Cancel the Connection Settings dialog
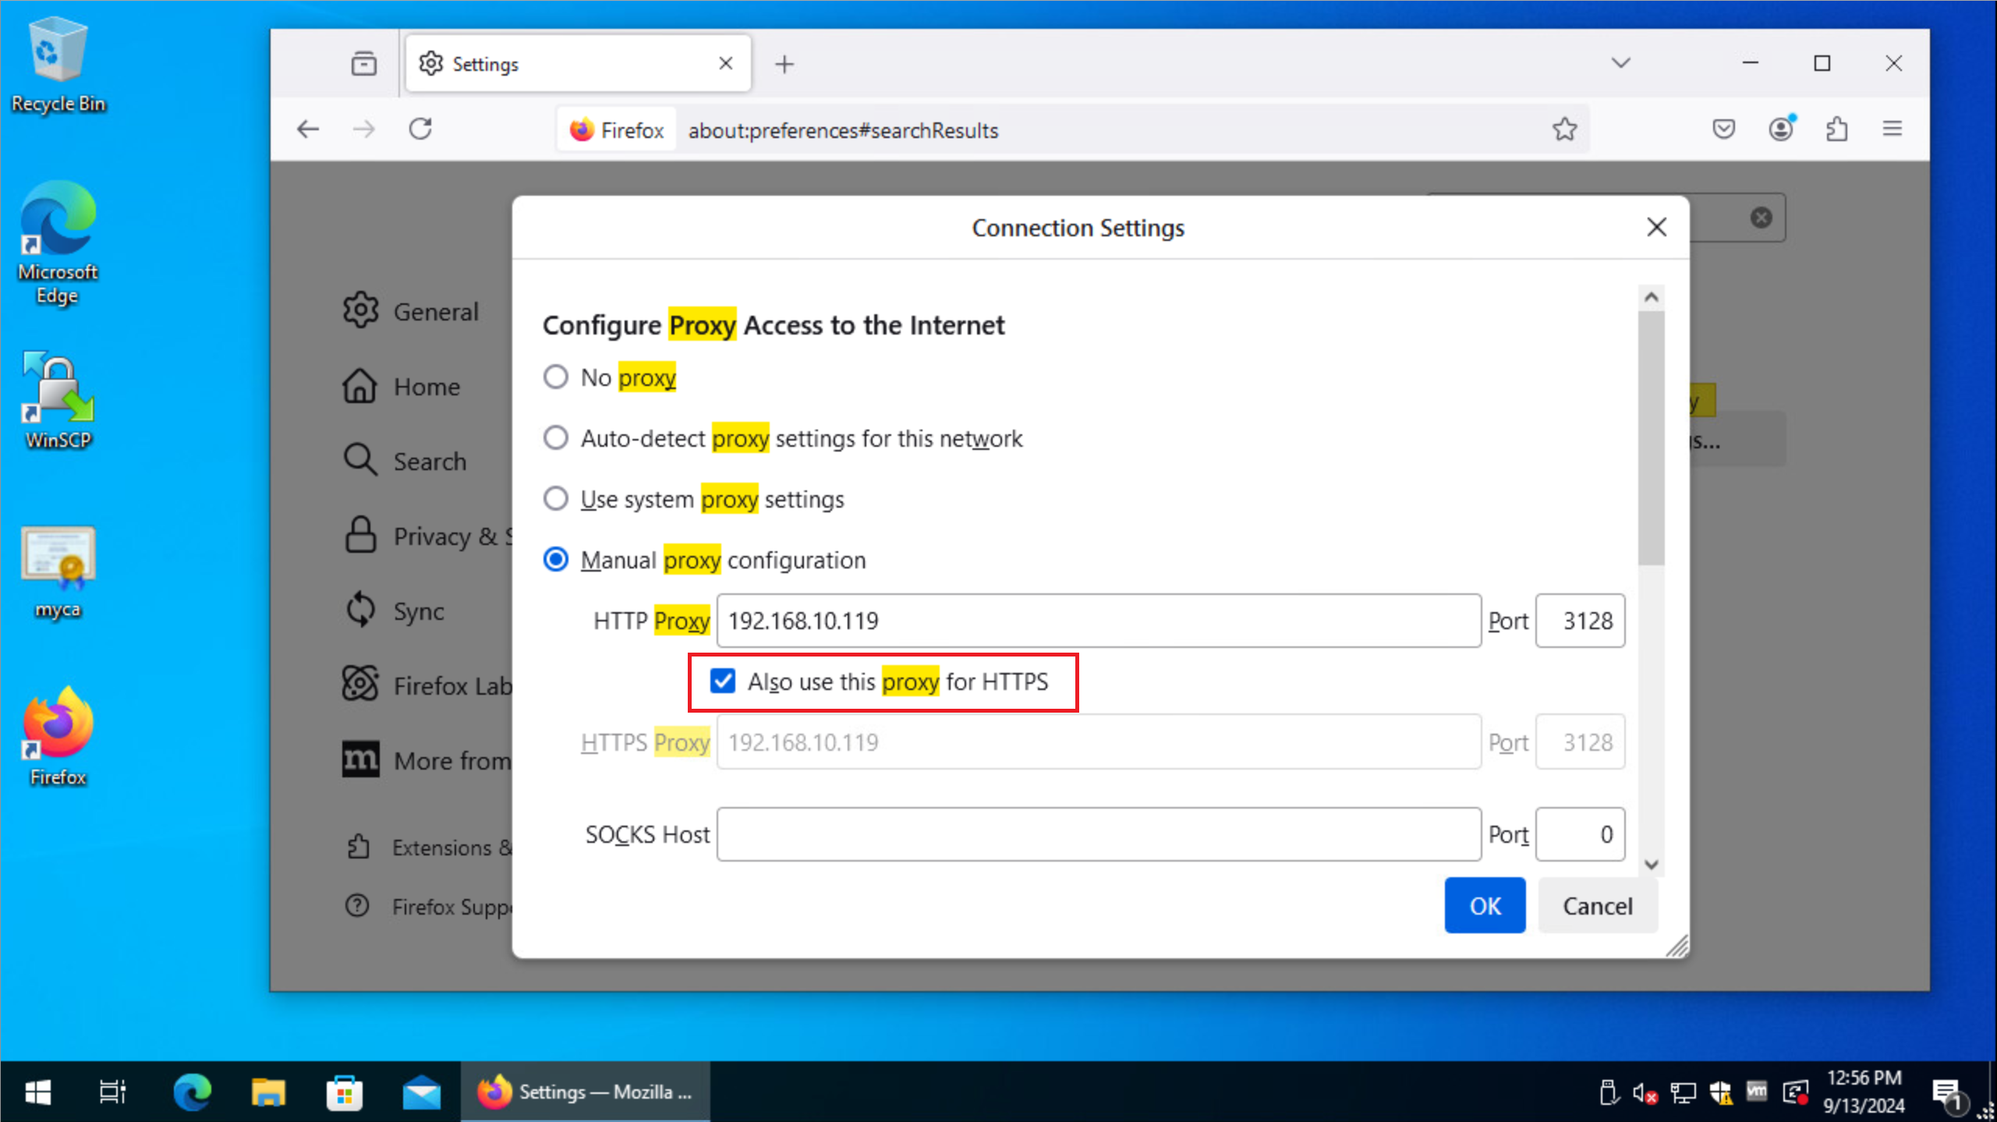 (x=1597, y=905)
